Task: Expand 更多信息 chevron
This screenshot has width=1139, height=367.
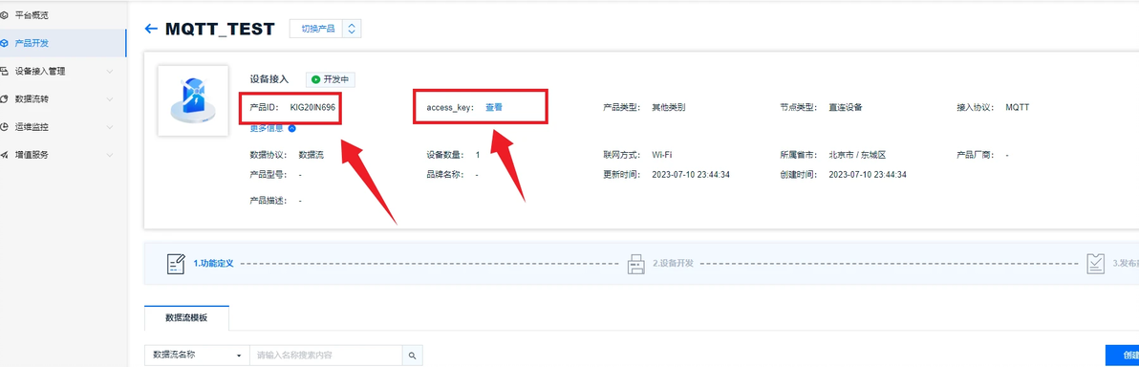Action: pyautogui.click(x=292, y=129)
